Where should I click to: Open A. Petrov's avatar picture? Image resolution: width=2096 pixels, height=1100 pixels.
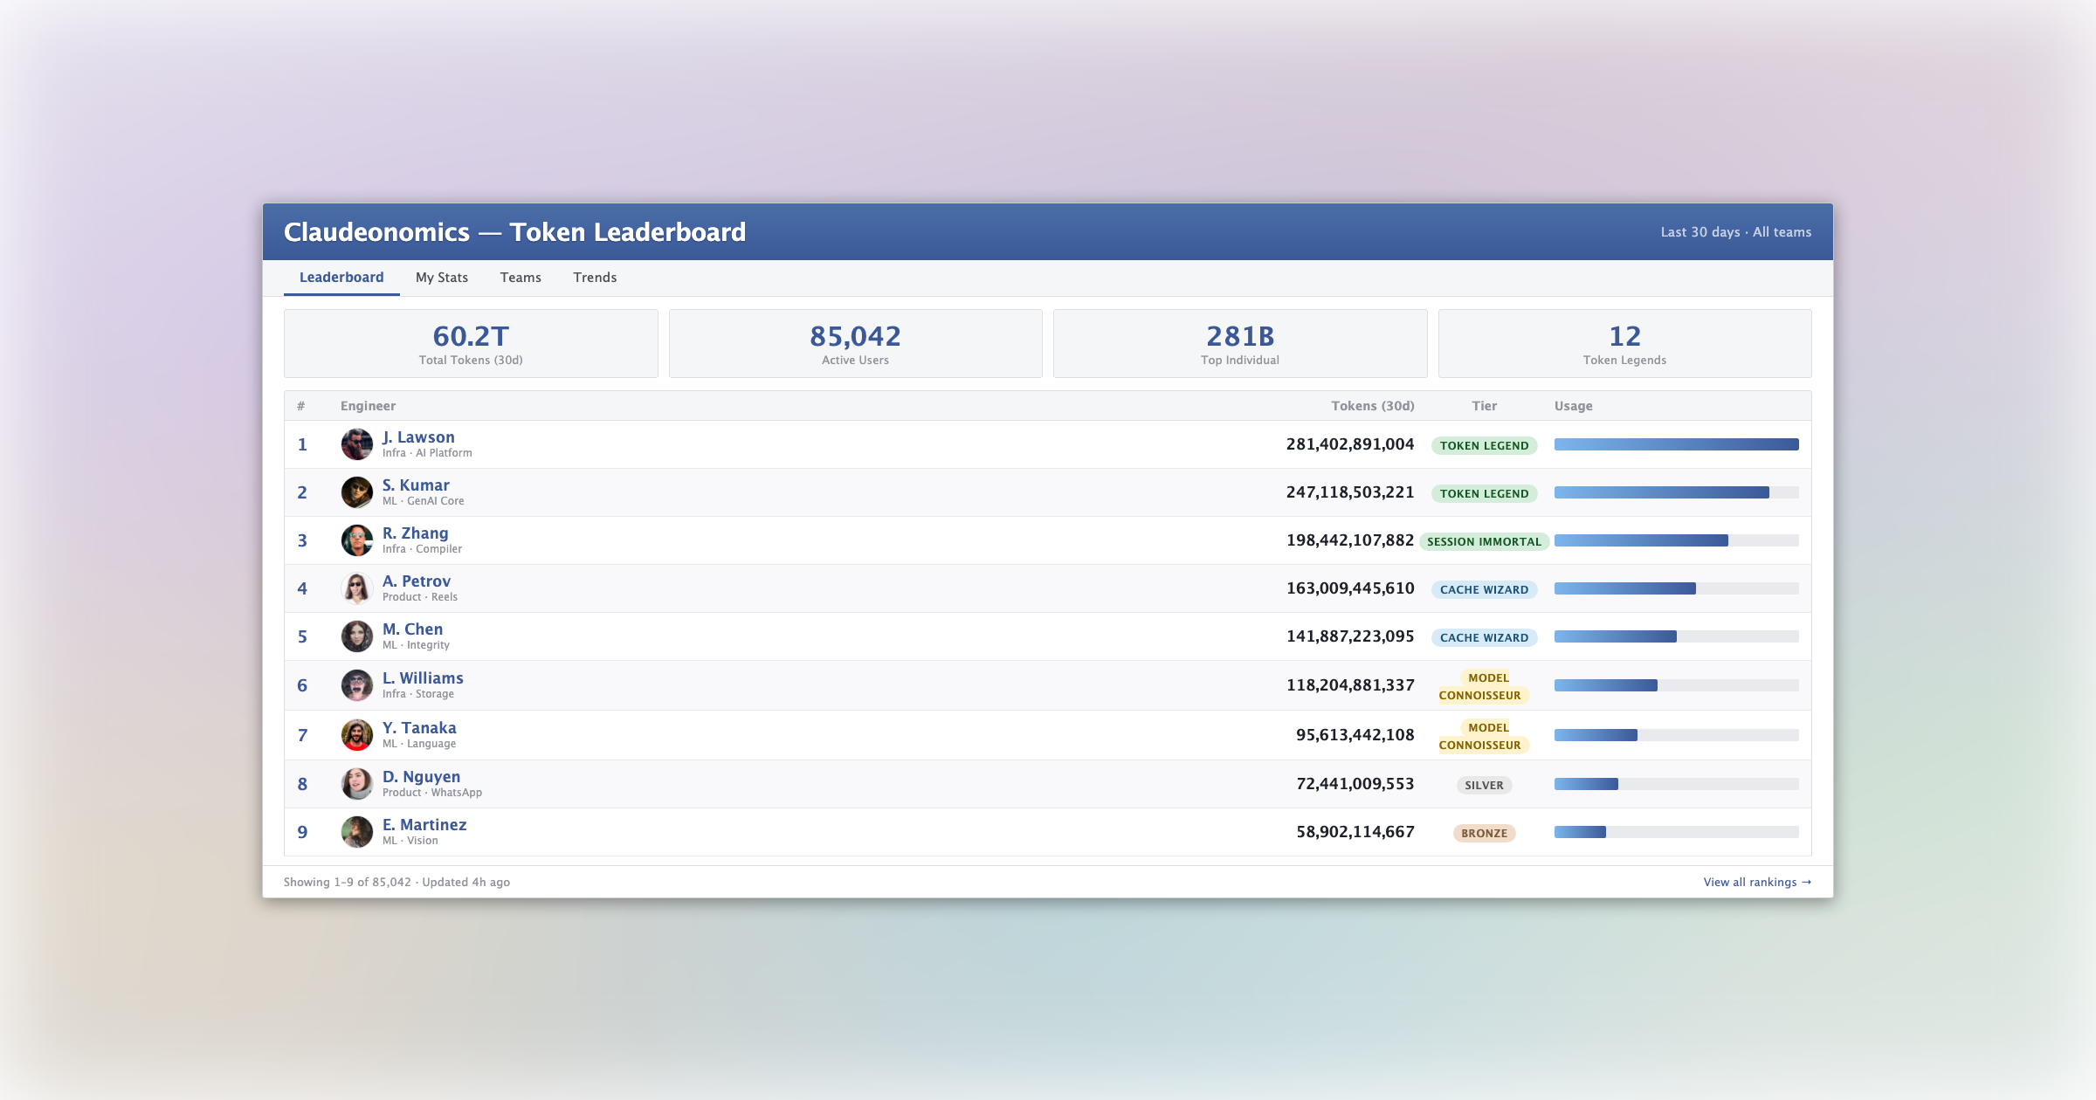tap(357, 588)
